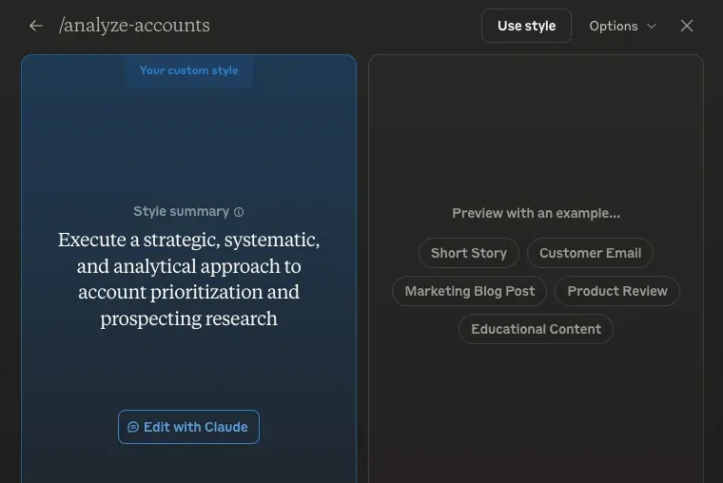723x483 pixels.
Task: Click the Edit with Claude label
Action: tap(195, 427)
